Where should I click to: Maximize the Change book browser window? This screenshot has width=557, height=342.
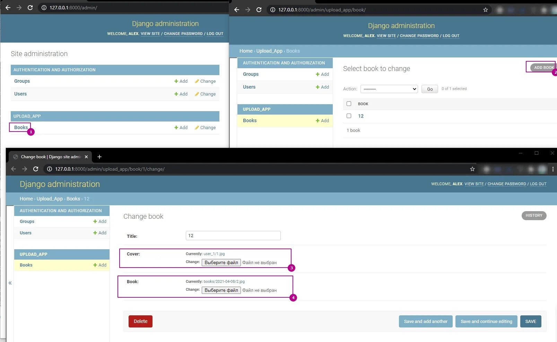point(537,153)
